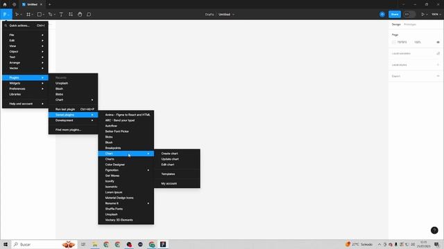Open the Object menu
The image size is (444, 249).
(x=25, y=52)
